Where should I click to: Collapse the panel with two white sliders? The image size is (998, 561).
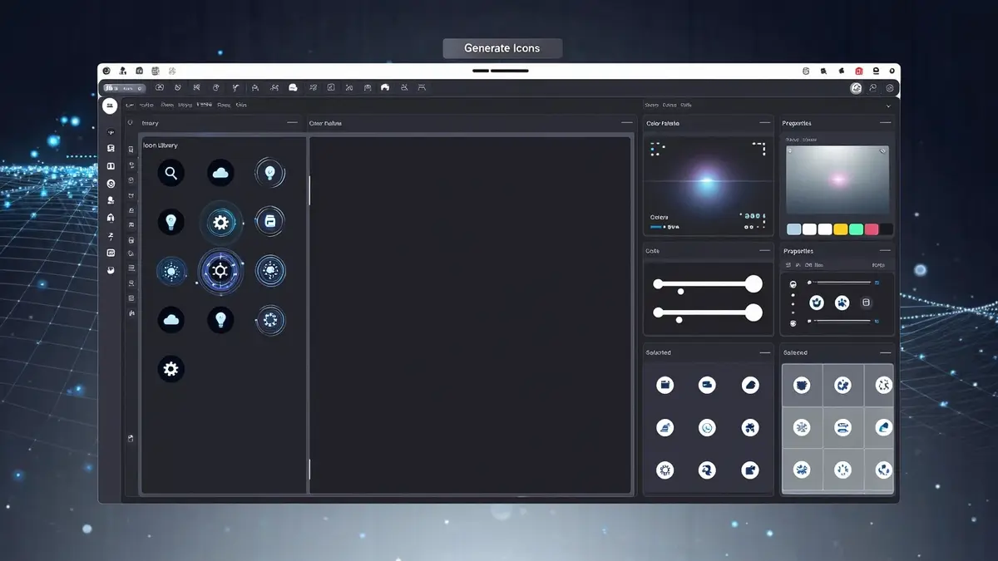(764, 250)
